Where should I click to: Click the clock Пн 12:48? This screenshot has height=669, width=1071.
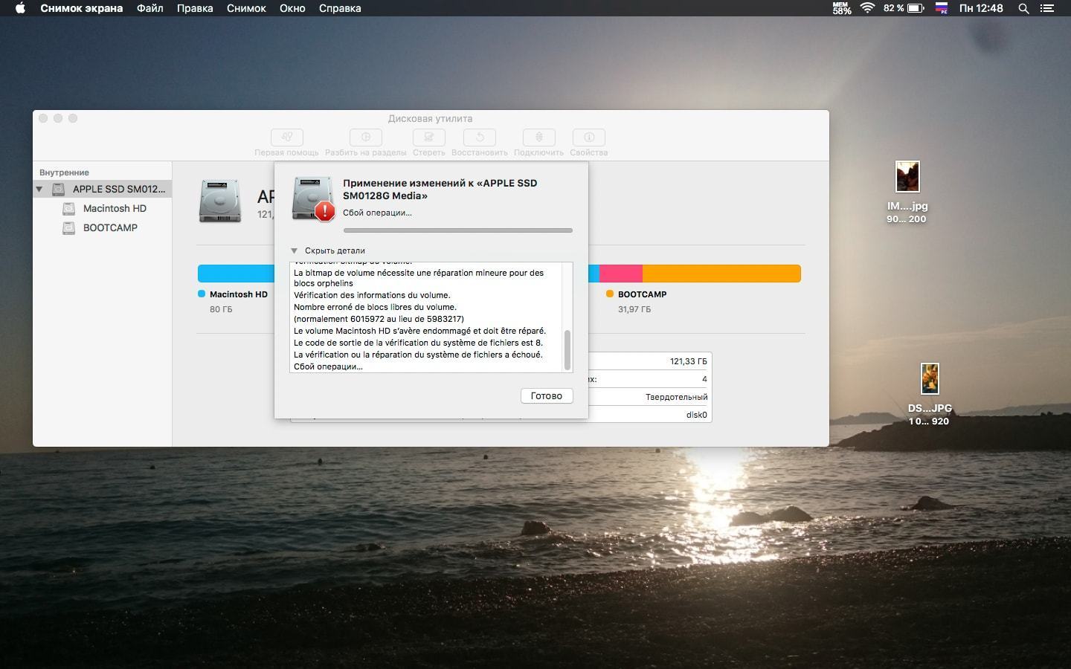click(981, 8)
